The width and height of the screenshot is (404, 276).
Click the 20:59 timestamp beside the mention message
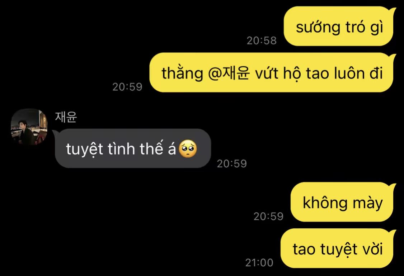(x=127, y=87)
